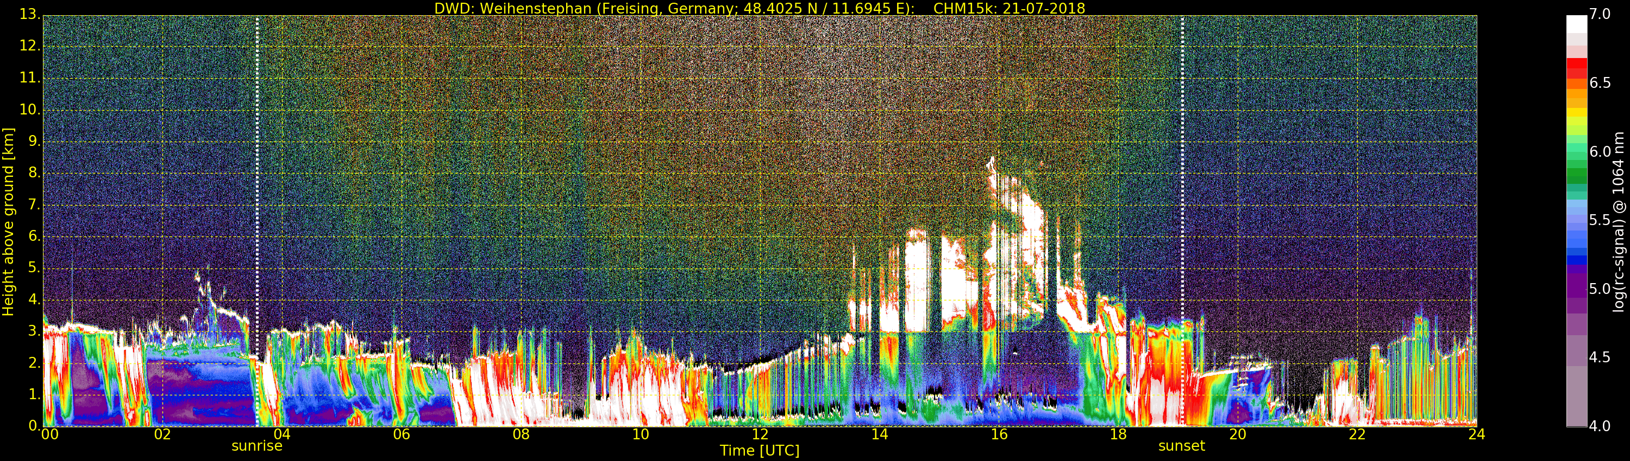The width and height of the screenshot is (1630, 461).
Task: Click the white top of the colorbar
Action: (x=1577, y=23)
